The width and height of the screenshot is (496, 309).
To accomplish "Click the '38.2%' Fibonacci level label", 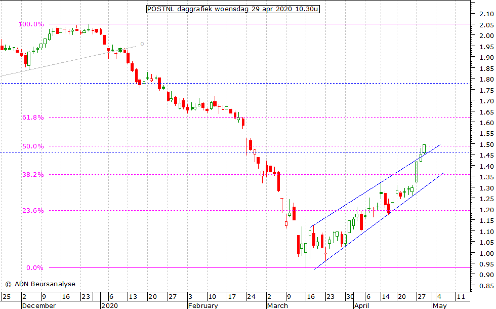I will click(33, 174).
